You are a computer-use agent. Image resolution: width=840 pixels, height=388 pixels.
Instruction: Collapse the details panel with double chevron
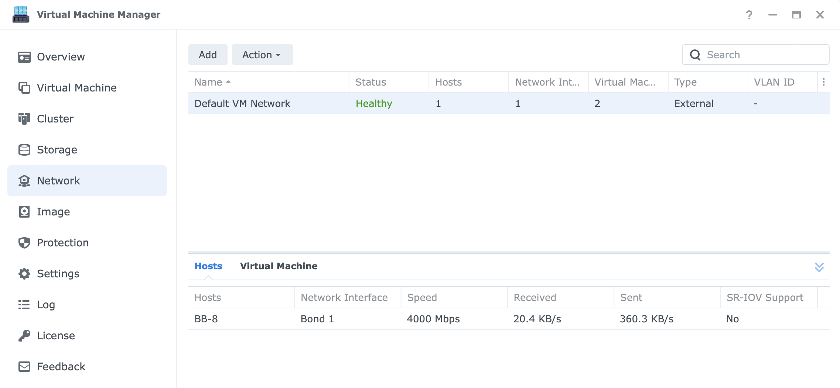(819, 267)
